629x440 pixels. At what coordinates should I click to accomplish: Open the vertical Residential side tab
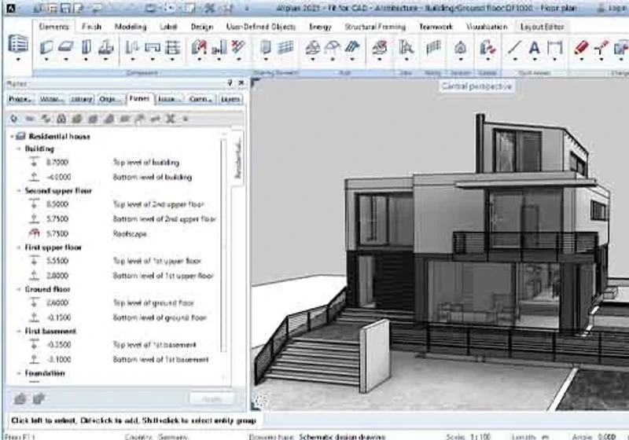tap(237, 159)
